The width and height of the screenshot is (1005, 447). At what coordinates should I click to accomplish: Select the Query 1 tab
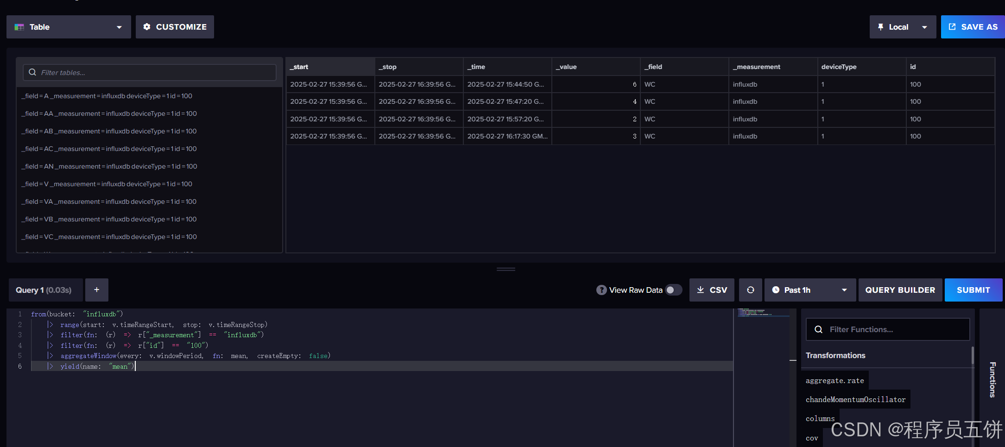44,290
